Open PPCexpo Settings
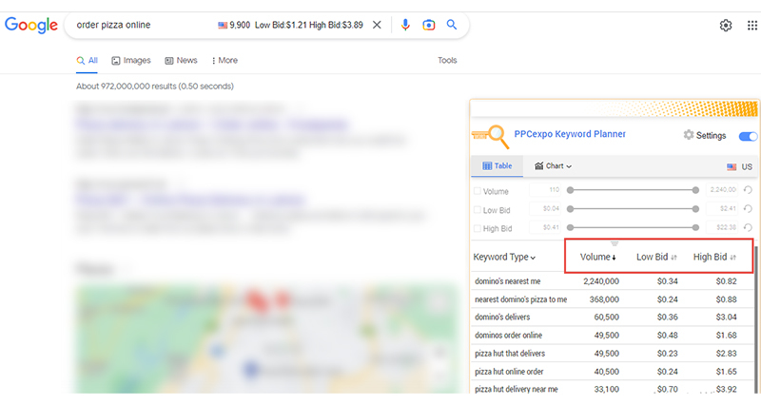This screenshot has height=405, width=761. pyautogui.click(x=705, y=135)
